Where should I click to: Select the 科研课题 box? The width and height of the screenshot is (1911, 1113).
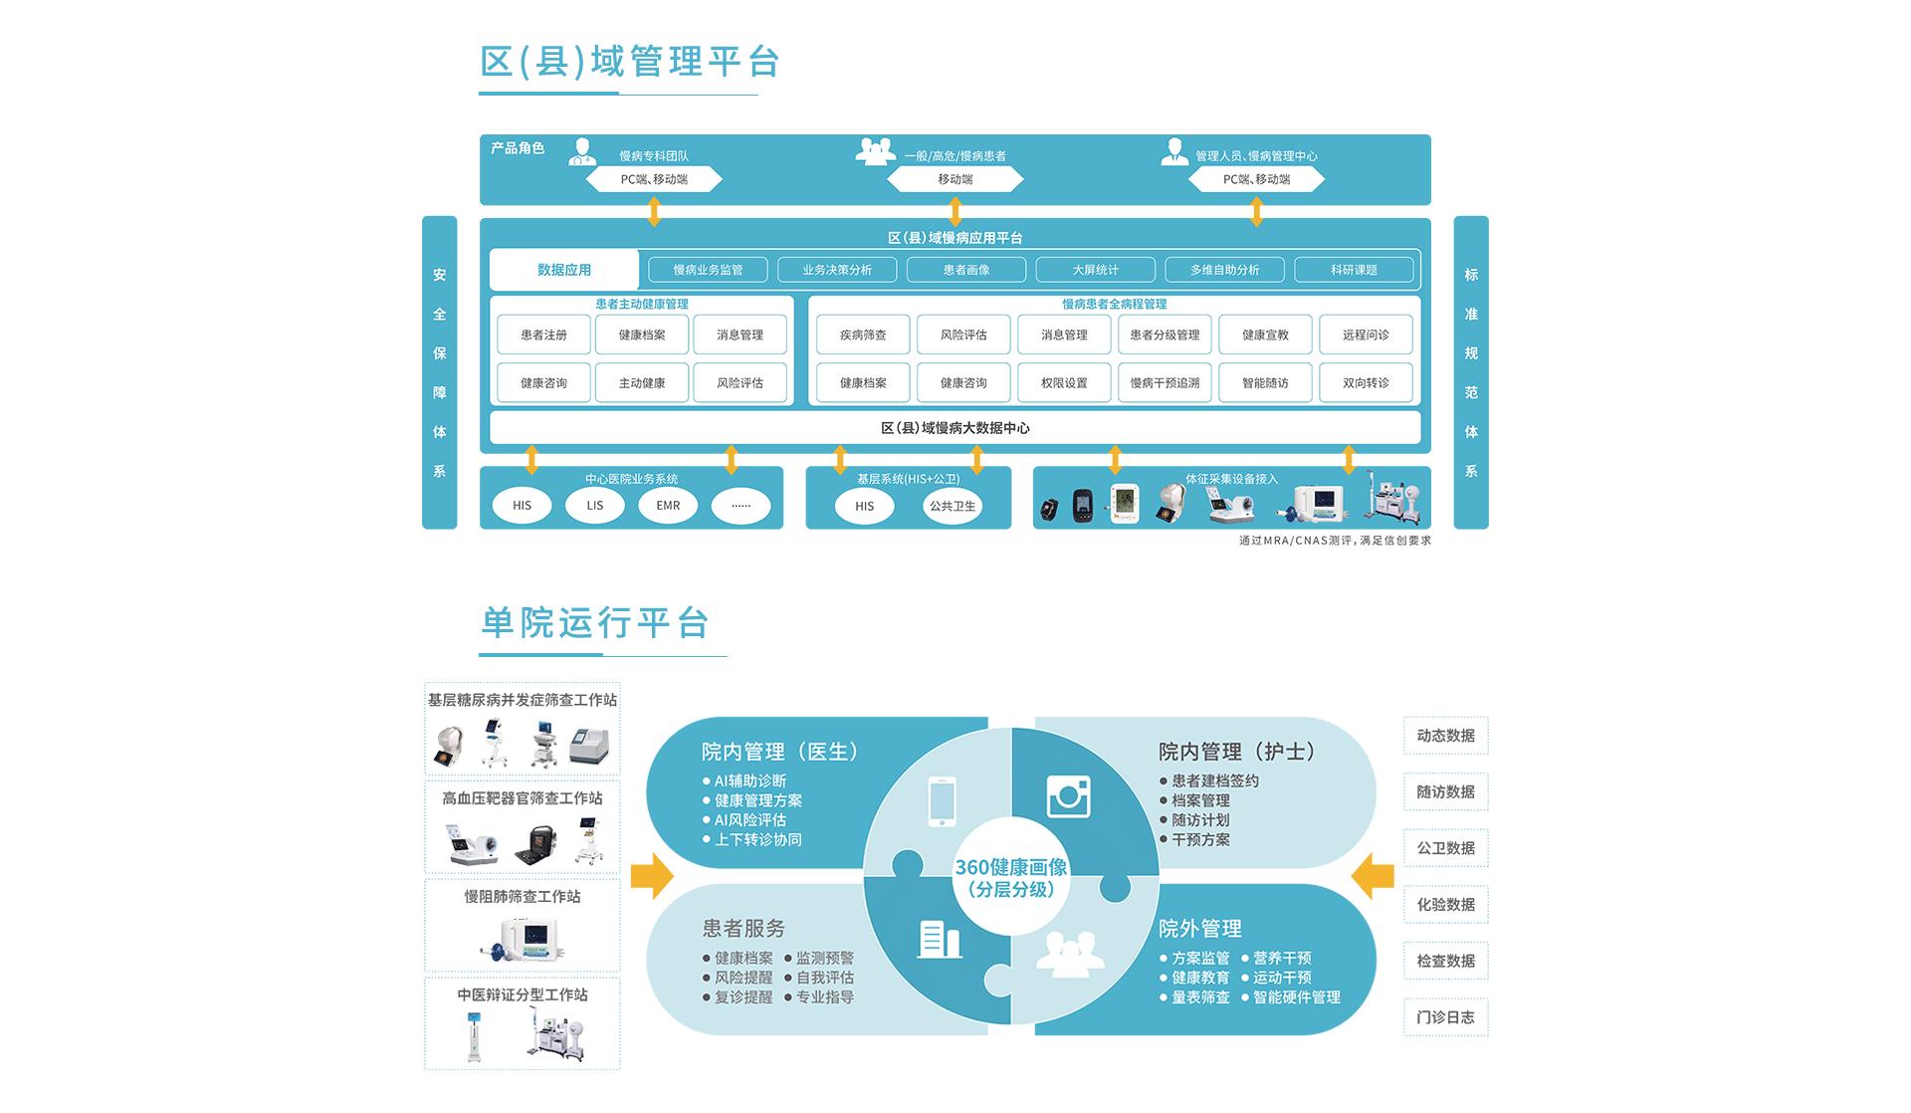click(x=1354, y=270)
